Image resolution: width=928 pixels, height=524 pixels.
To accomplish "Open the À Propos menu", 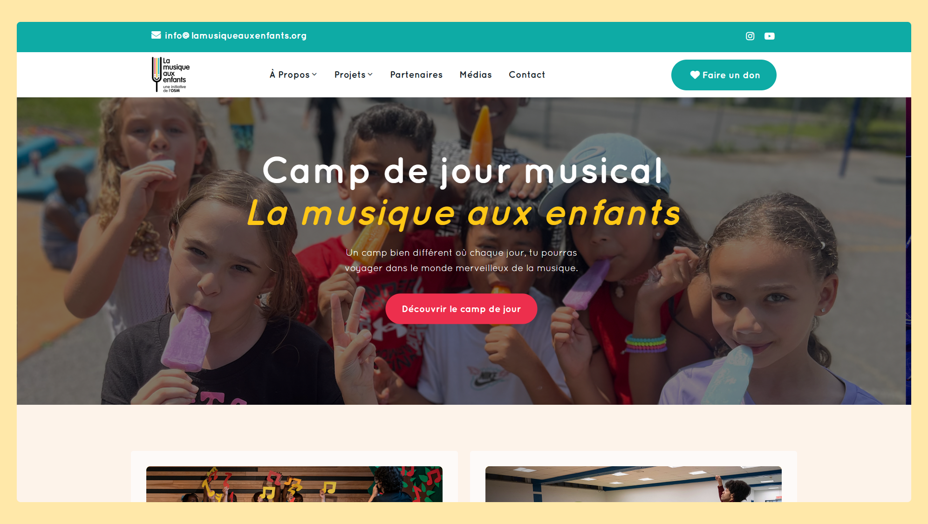I will [293, 75].
